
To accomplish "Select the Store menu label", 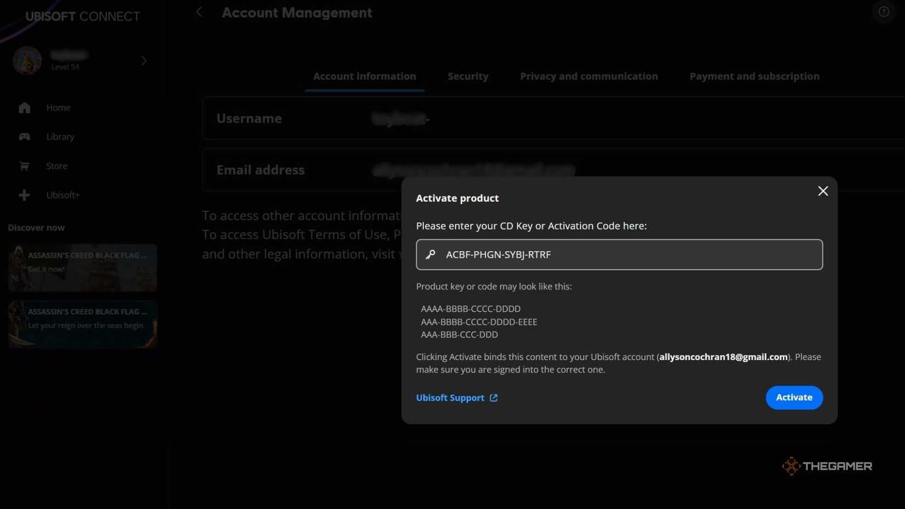I will [x=56, y=166].
